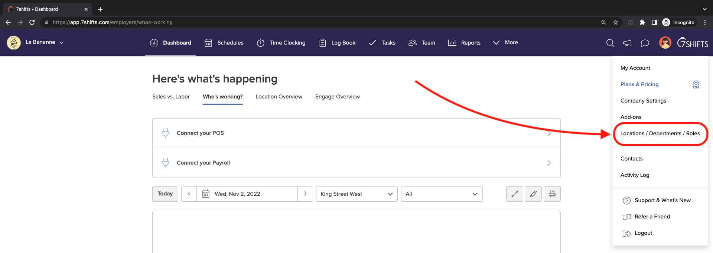Click the Logout arrow icon

(x=627, y=233)
